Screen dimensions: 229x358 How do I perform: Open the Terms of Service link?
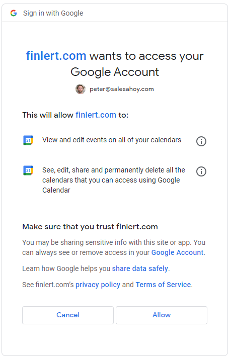click(163, 285)
